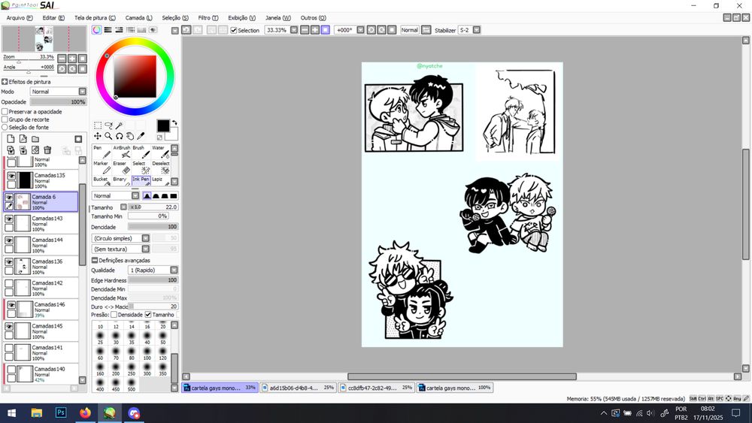Delete the selected layer with trash icon

tap(47, 150)
